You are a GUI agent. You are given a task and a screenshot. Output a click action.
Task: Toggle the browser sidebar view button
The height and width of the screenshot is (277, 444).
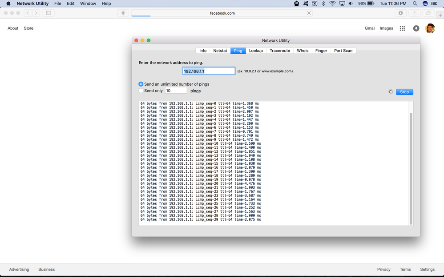coord(48,13)
